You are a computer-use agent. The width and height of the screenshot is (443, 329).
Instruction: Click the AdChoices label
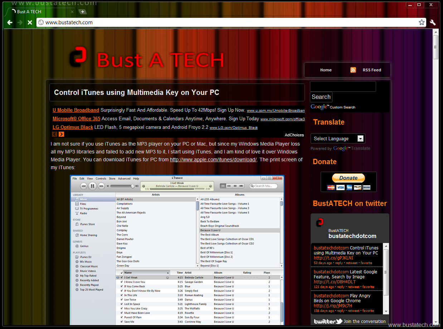coord(294,135)
